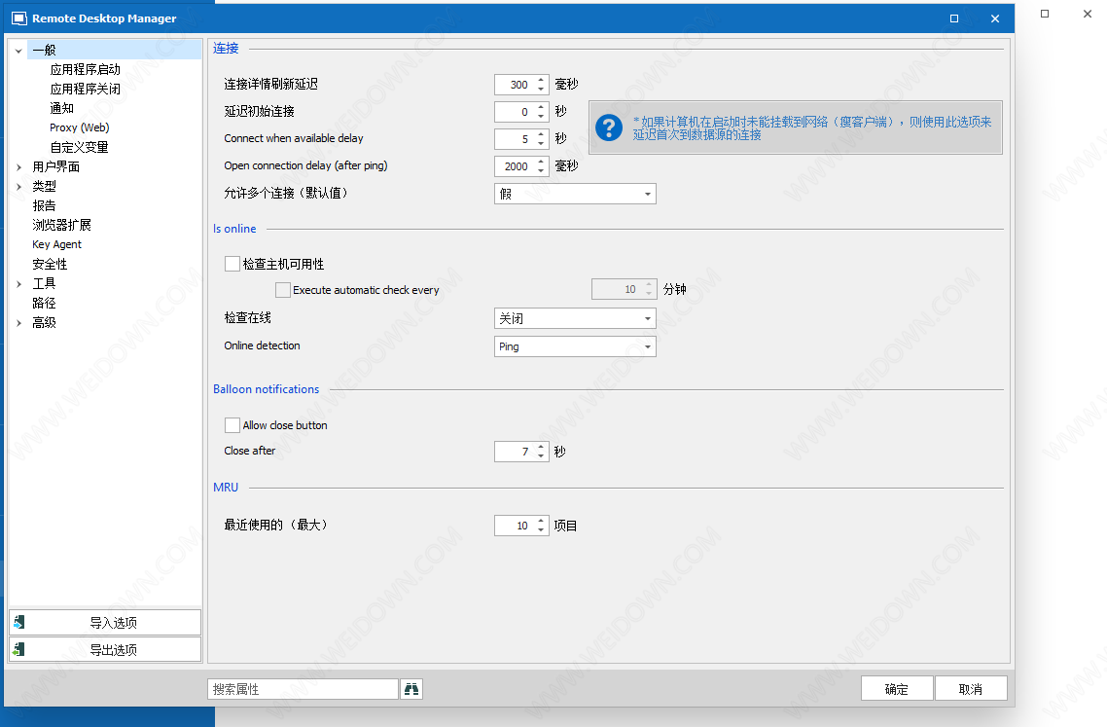Click the blue question mark help icon
1107x727 pixels.
609,127
